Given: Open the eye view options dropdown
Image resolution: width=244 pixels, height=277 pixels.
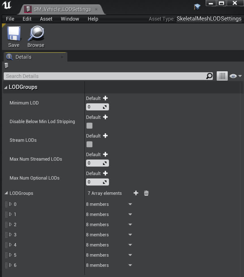Looking at the screenshot, I should pos(236,76).
